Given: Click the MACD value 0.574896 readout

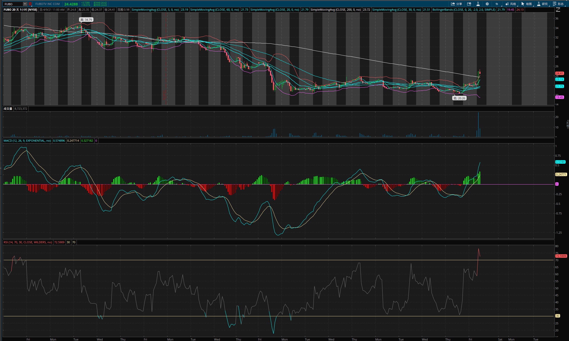Looking at the screenshot, I should pos(59,141).
